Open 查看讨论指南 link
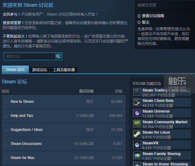 (153, 16)
